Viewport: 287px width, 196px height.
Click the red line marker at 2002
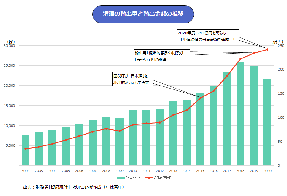tap(25, 149)
